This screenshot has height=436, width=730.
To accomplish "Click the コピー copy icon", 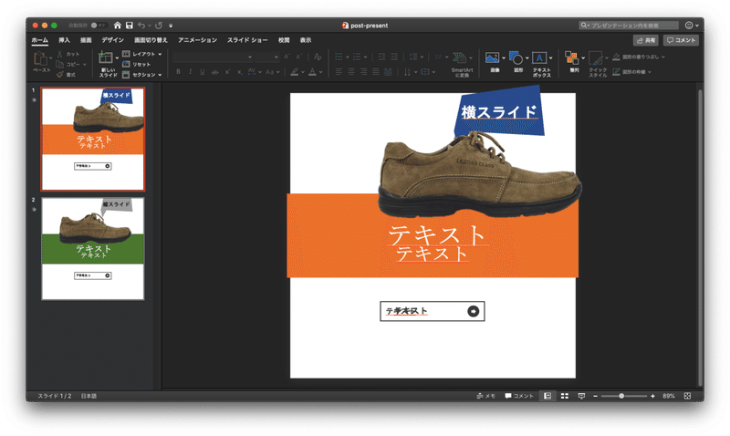I will point(59,64).
